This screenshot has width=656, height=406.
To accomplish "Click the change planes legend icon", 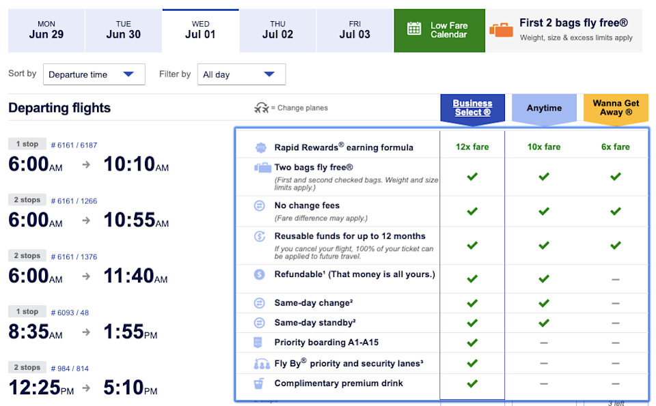I will (262, 108).
